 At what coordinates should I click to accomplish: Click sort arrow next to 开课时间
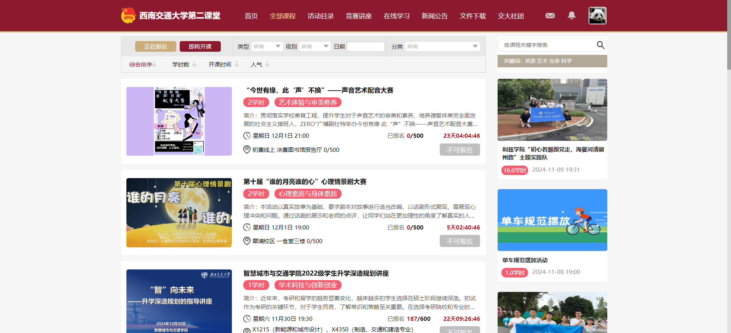pos(236,64)
